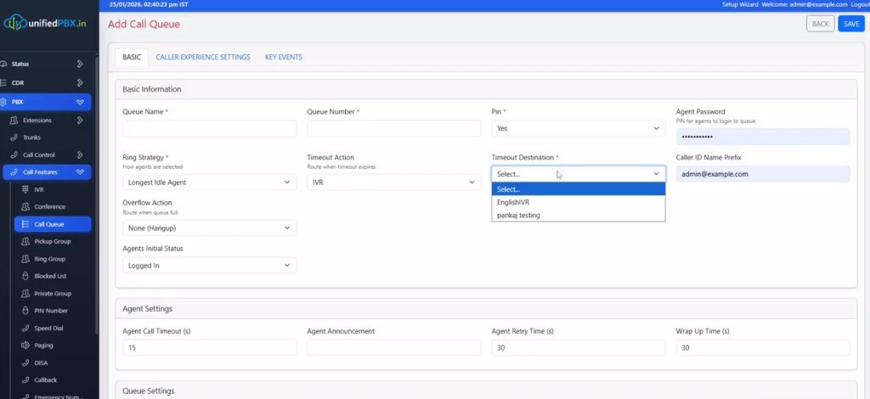Image resolution: width=870 pixels, height=399 pixels.
Task: Click the Agent Retry Time field
Action: [x=578, y=348]
